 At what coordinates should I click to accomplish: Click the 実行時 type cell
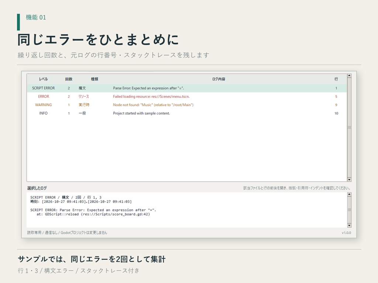click(x=84, y=105)
